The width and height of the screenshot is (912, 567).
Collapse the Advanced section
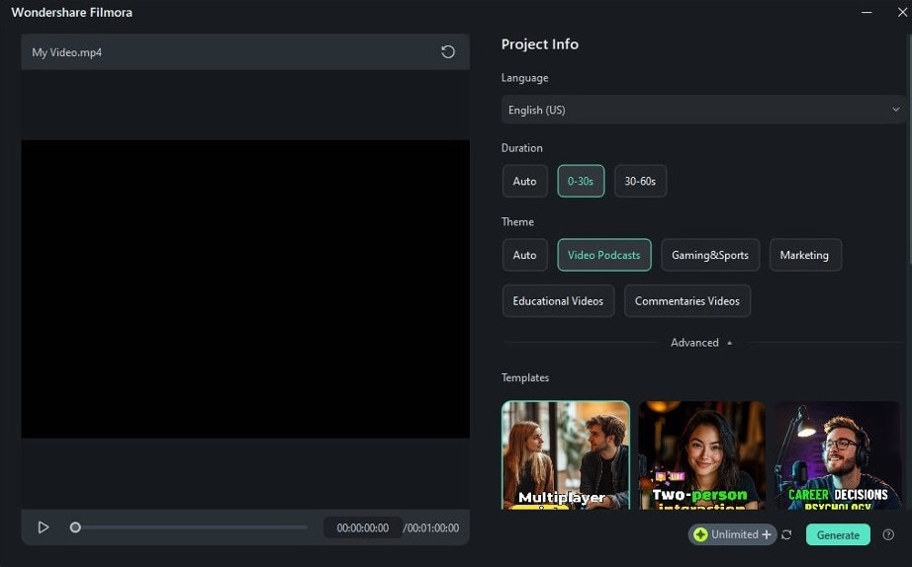pyautogui.click(x=701, y=343)
